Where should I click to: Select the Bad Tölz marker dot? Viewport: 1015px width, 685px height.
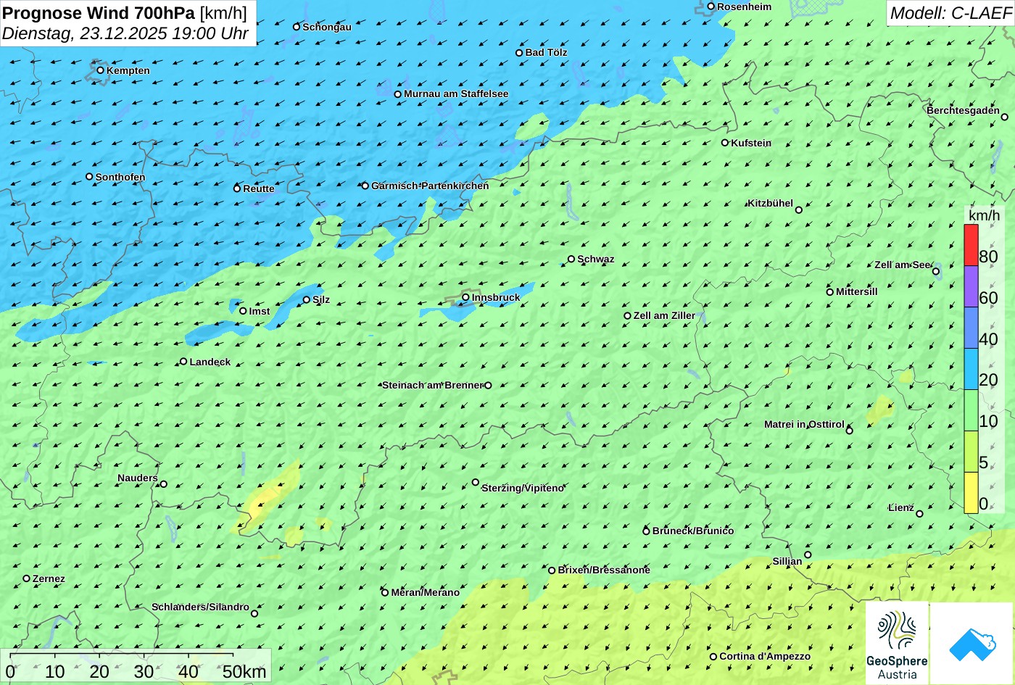point(519,52)
